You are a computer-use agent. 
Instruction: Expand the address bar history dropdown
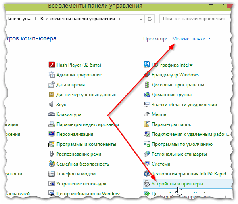[x=141, y=19]
